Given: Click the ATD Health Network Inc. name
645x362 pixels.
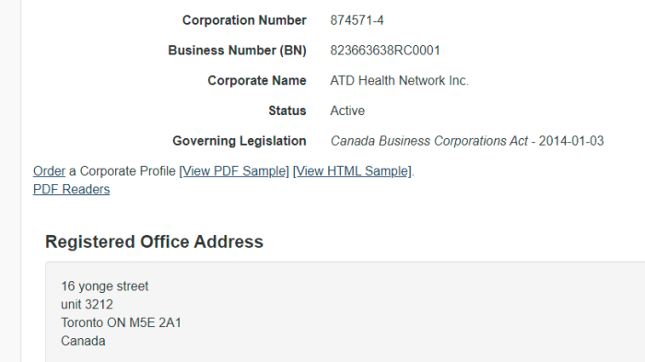Looking at the screenshot, I should (x=399, y=81).
